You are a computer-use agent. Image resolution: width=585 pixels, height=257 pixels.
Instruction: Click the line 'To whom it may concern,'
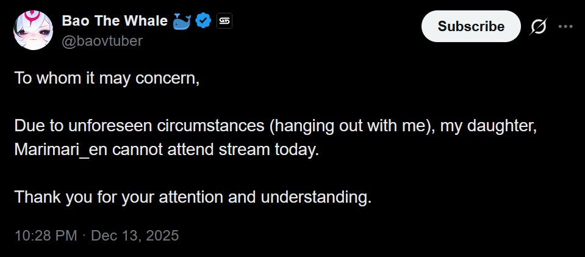pyautogui.click(x=107, y=79)
